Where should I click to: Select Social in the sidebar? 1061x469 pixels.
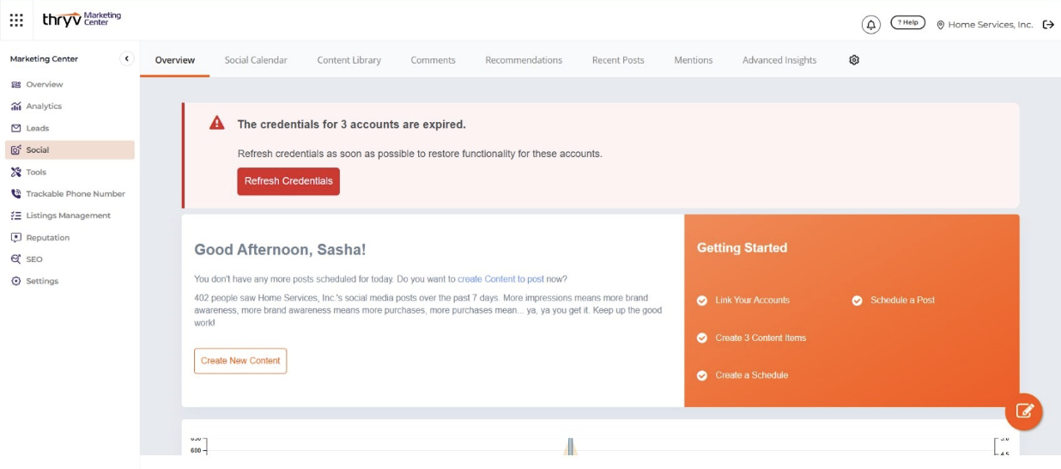[70, 149]
